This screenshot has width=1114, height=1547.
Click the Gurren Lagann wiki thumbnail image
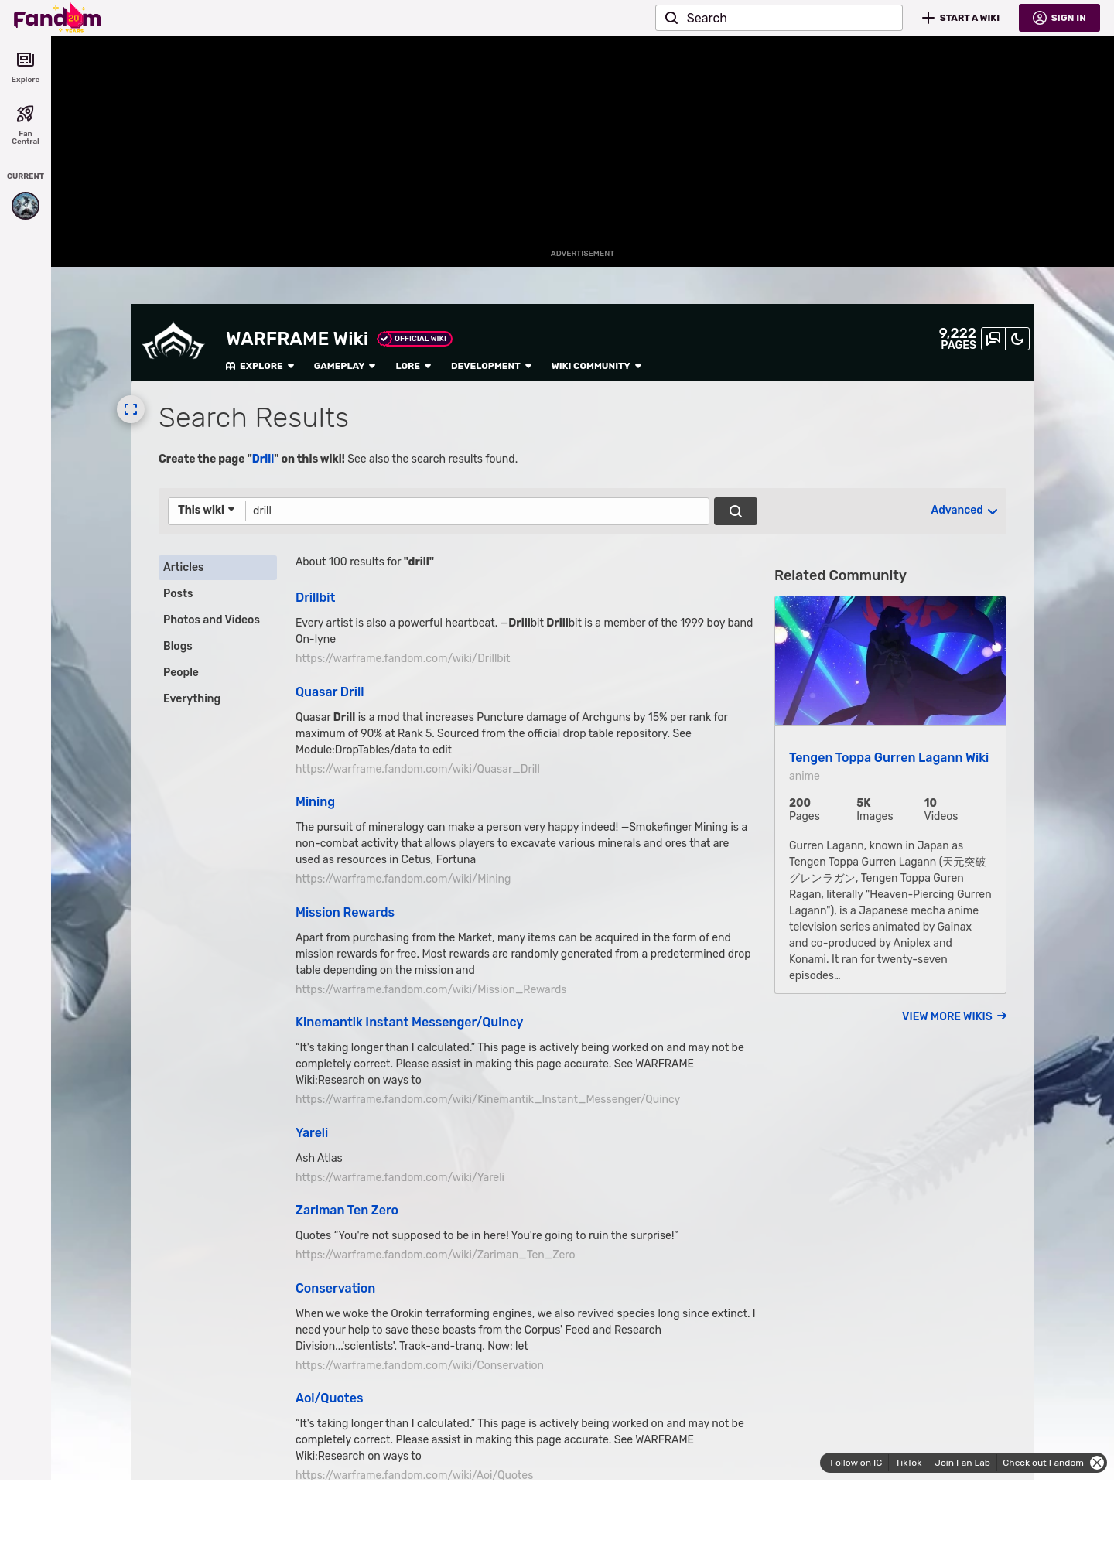(x=890, y=661)
